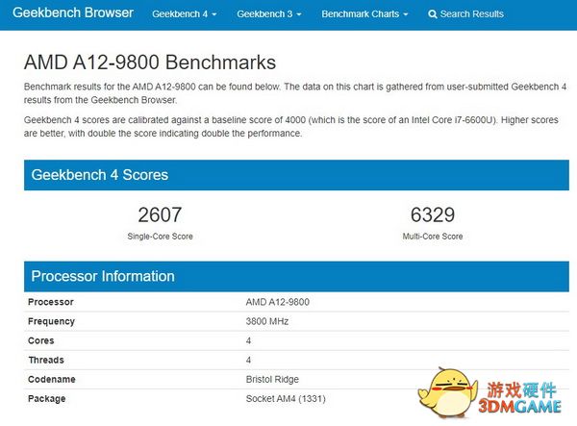Open the Benchmark Charts dropdown

point(364,14)
